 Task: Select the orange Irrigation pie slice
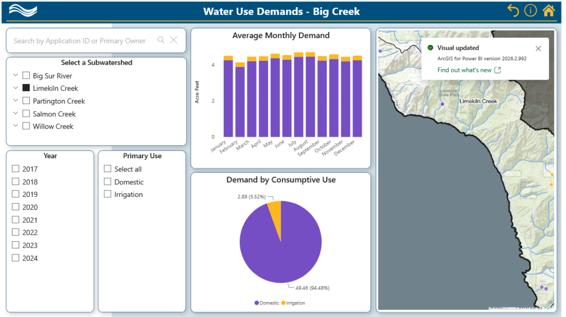(275, 213)
